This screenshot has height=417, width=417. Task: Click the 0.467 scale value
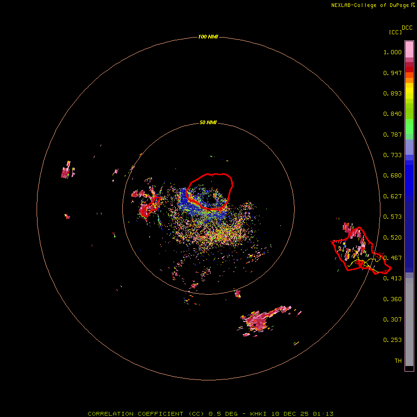(x=392, y=258)
